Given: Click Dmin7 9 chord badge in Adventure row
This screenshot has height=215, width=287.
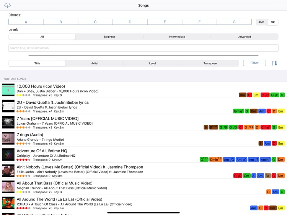Looking at the screenshot, I should (x=215, y=160).
